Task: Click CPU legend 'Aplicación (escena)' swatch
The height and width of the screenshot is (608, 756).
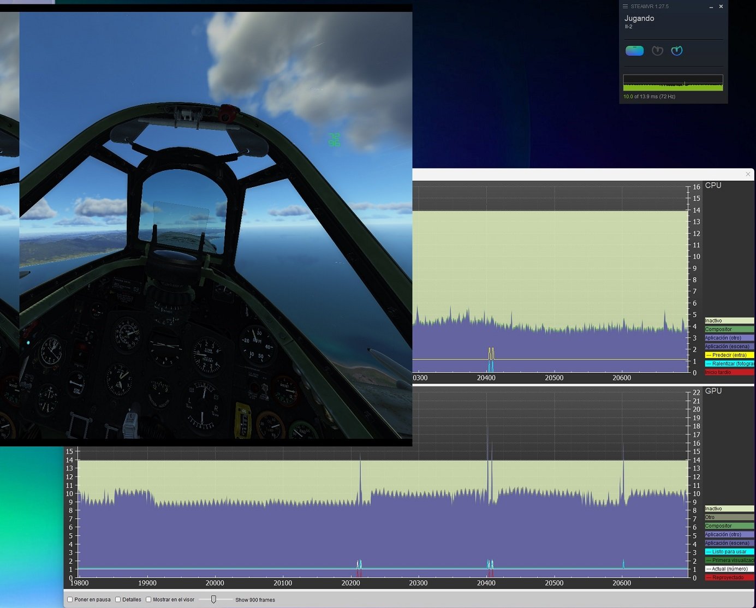Action: [x=729, y=347]
